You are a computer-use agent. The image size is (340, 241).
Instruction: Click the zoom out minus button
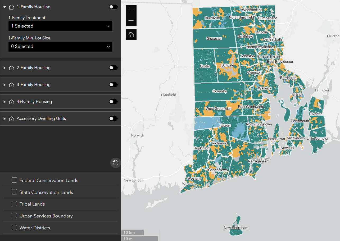[x=131, y=20]
